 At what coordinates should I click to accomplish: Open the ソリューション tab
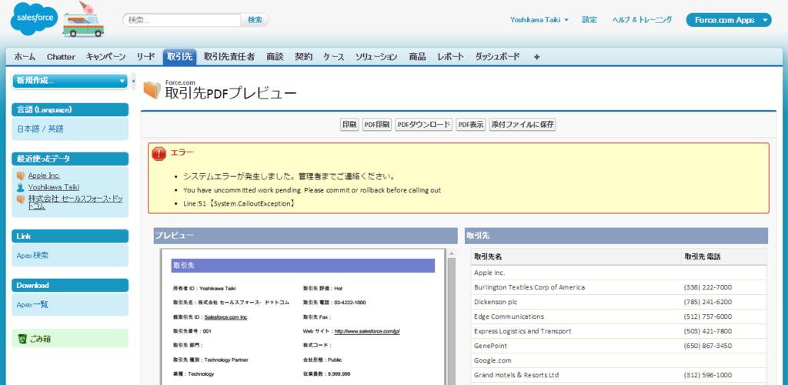[x=376, y=57]
